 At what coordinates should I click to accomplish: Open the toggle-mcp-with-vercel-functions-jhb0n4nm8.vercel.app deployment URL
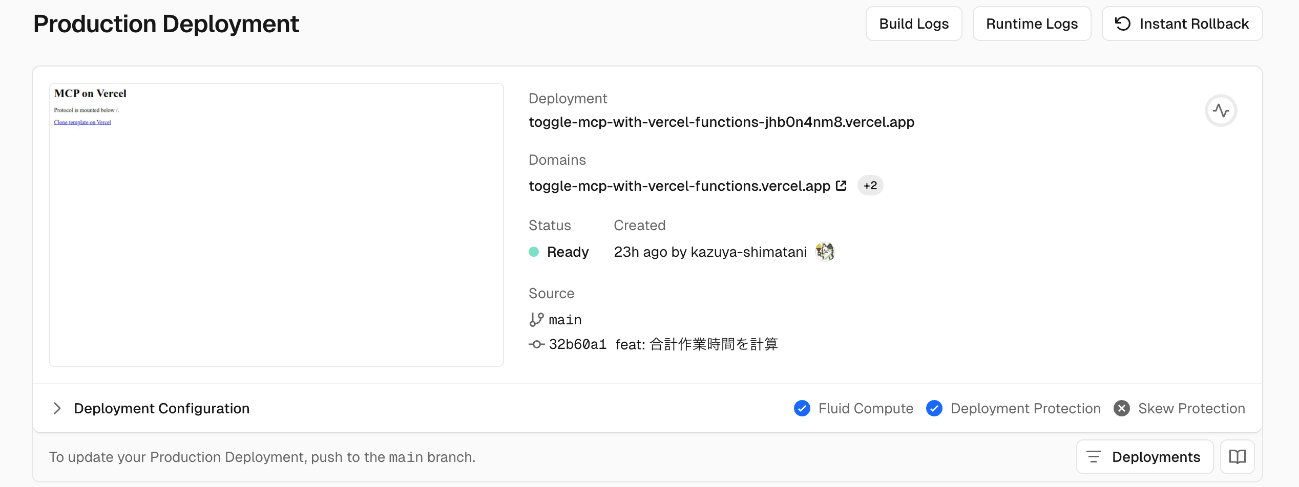click(721, 122)
